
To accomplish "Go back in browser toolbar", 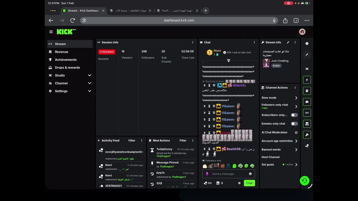I will (x=51, y=20).
